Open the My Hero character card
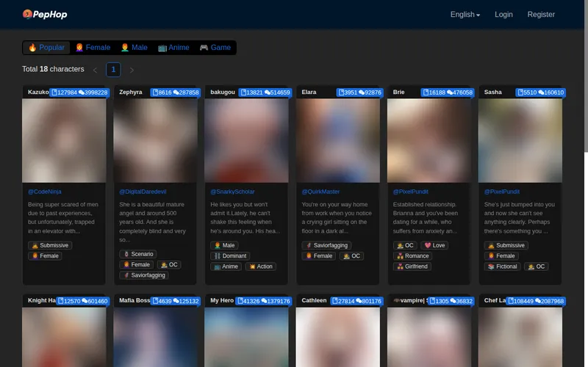588x367 pixels. point(246,330)
